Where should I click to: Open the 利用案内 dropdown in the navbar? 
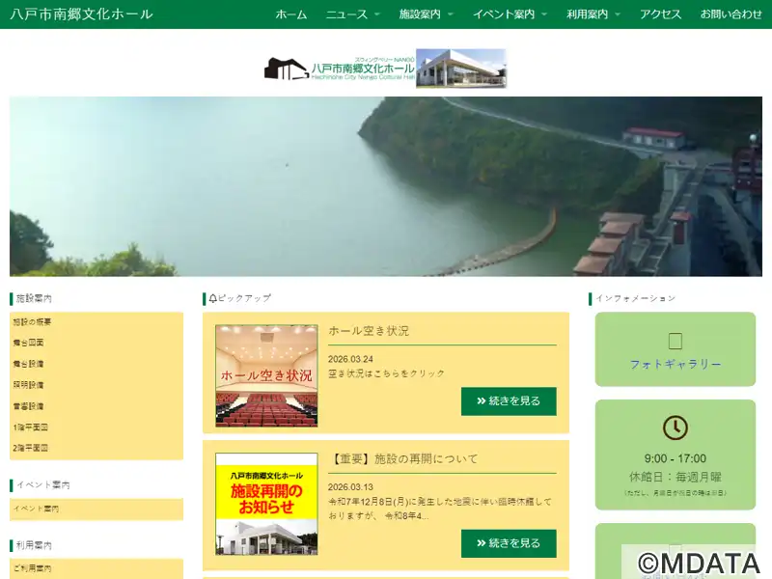(x=593, y=14)
